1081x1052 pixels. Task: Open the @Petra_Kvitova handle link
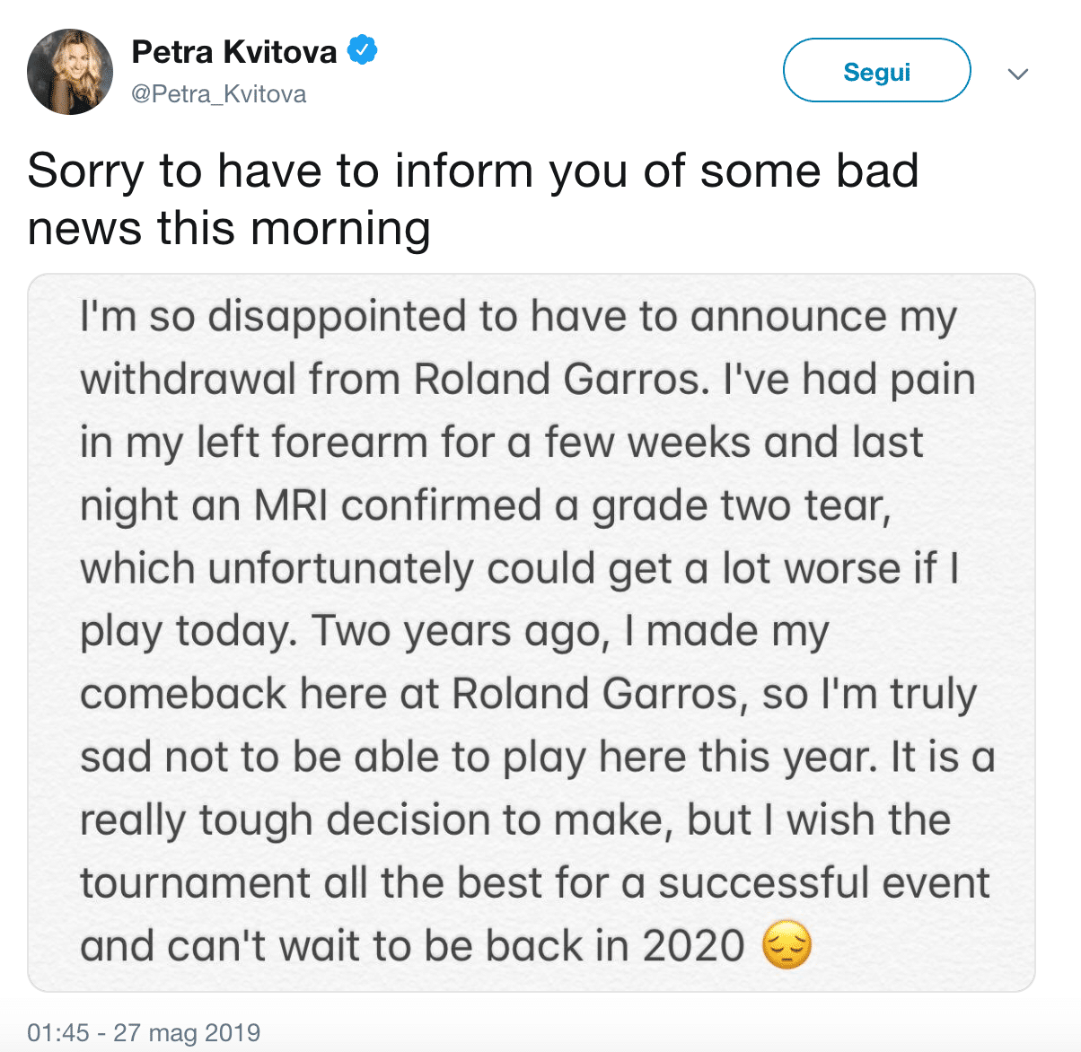218,94
